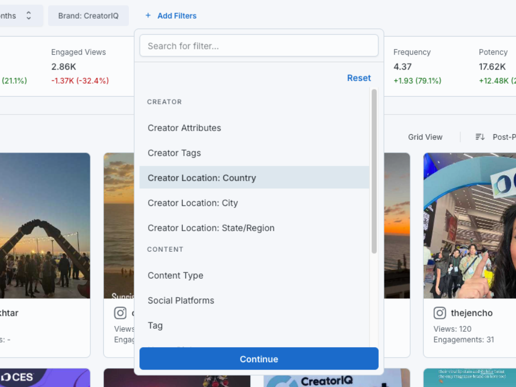
Task: Click the sort icon next to Post-P
Action: coord(480,137)
